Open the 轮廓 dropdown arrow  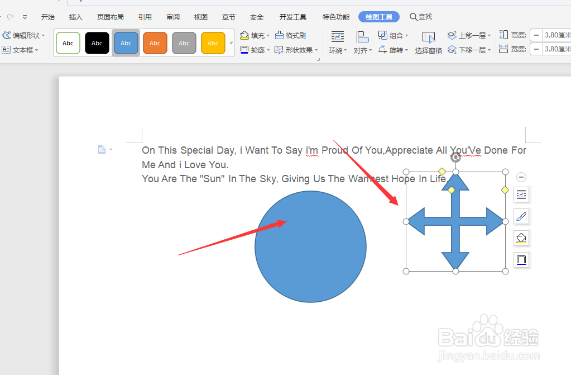click(x=268, y=50)
